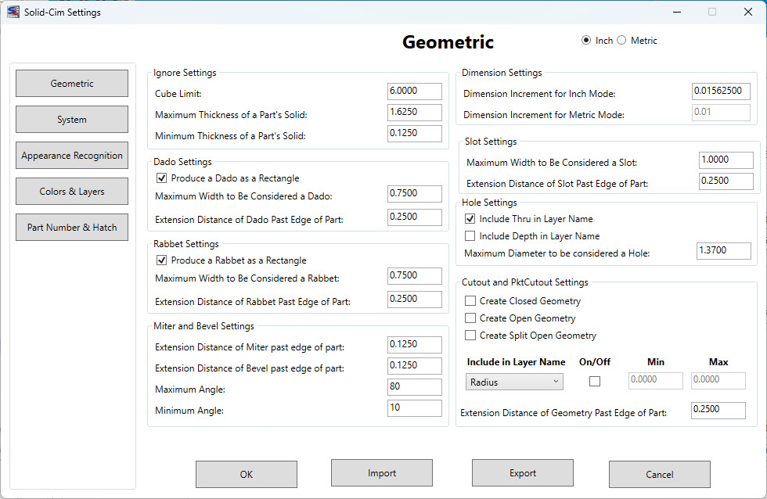Click the Minimum Angle field
The height and width of the screenshot is (499, 767).
[x=414, y=408]
